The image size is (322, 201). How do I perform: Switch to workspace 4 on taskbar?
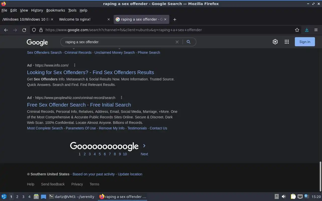[29, 197]
